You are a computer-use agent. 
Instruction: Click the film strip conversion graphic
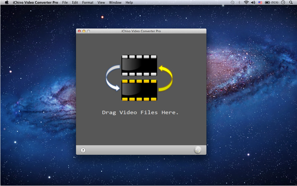click(139, 78)
